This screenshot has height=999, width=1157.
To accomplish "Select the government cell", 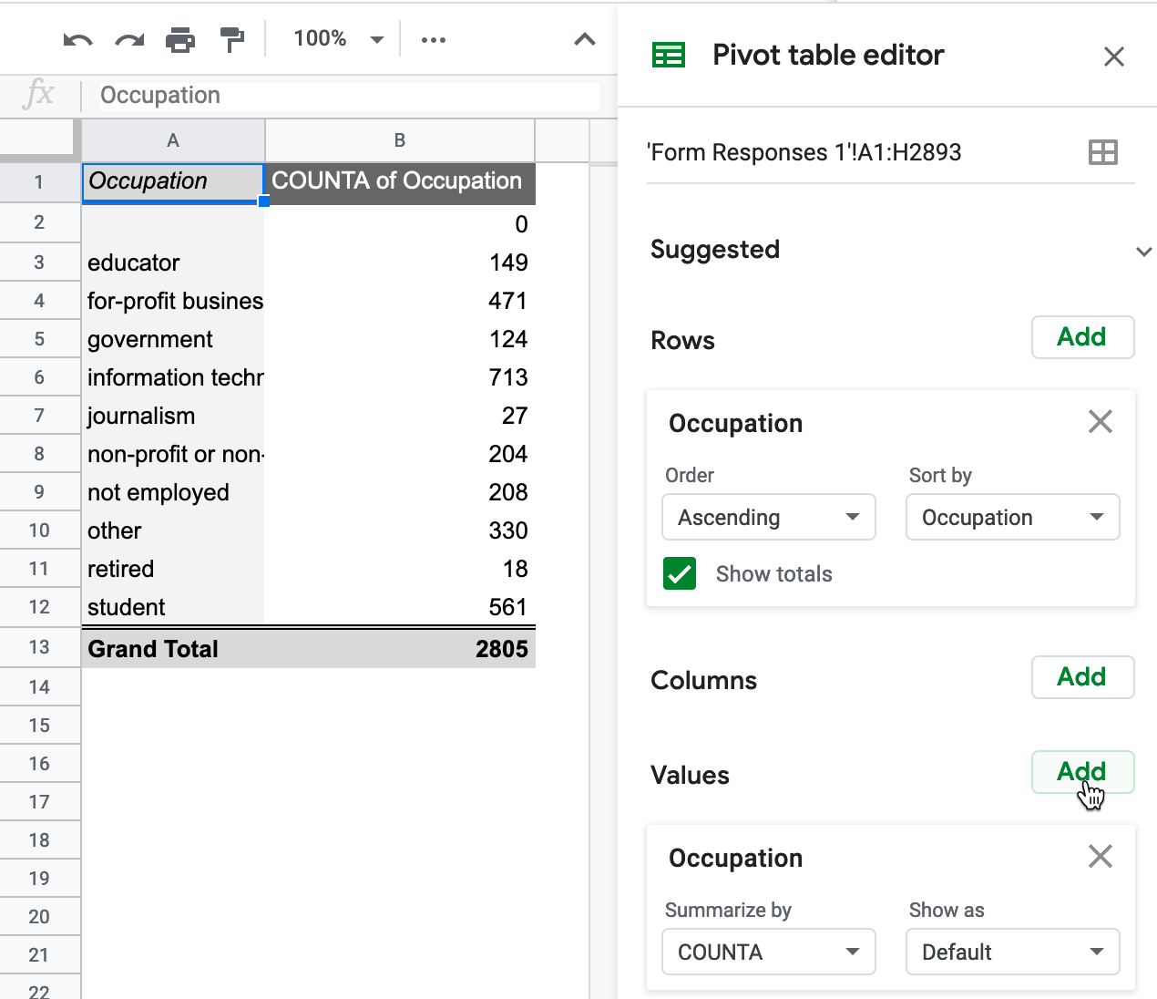I will point(173,339).
